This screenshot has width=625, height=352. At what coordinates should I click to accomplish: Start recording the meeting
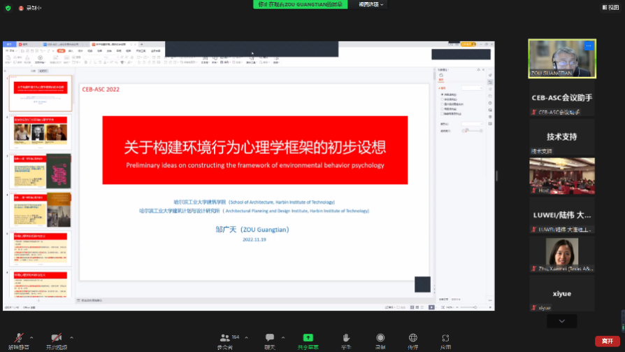point(380,338)
